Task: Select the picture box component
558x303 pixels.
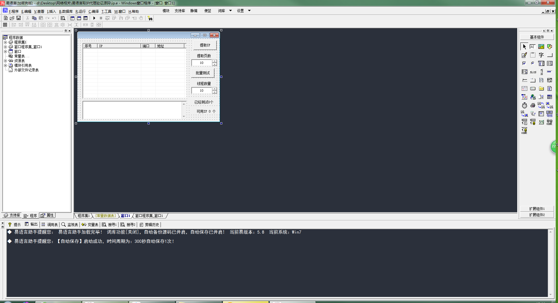Action: click(x=541, y=47)
